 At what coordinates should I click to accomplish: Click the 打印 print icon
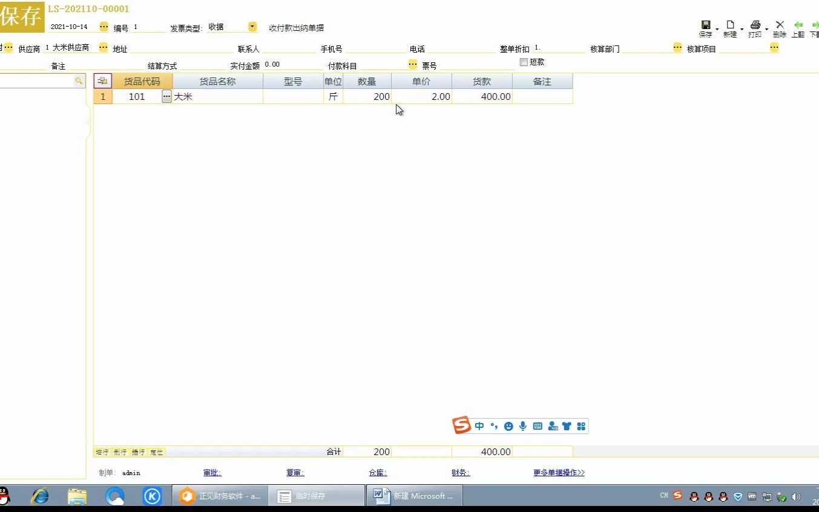[x=754, y=25]
